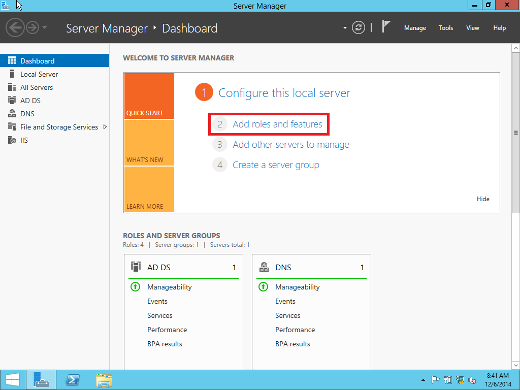The image size is (520, 390).
Task: Refresh Server Manager with the circular arrows icon
Action: tap(359, 28)
